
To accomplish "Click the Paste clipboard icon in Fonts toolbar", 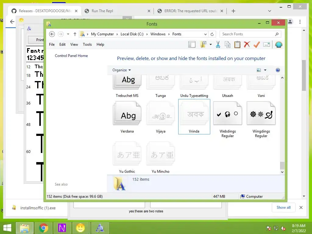I will point(237,44).
